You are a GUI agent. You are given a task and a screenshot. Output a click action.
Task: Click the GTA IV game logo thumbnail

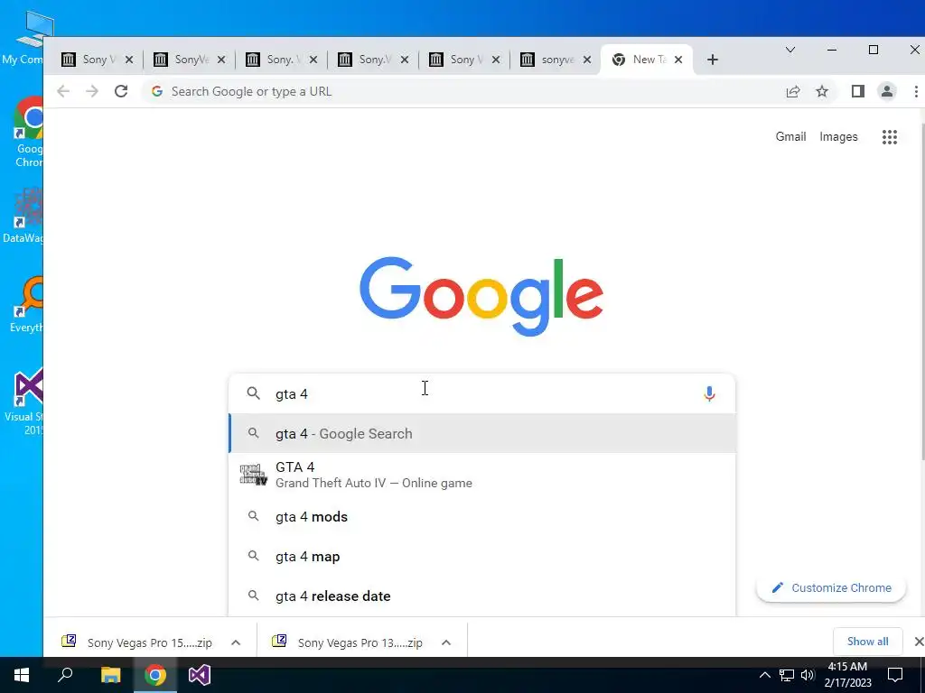(x=253, y=475)
